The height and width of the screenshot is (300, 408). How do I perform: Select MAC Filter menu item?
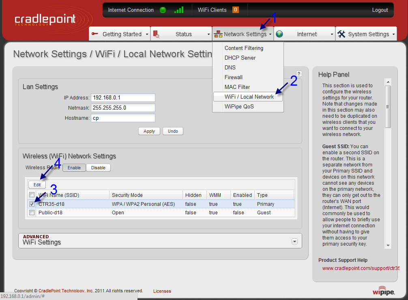click(237, 87)
